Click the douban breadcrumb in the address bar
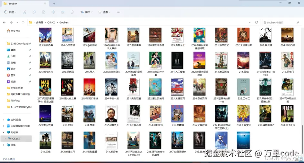304x163 pixels. 64,23
